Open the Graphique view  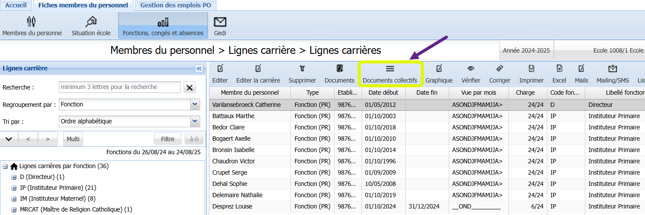point(439,69)
